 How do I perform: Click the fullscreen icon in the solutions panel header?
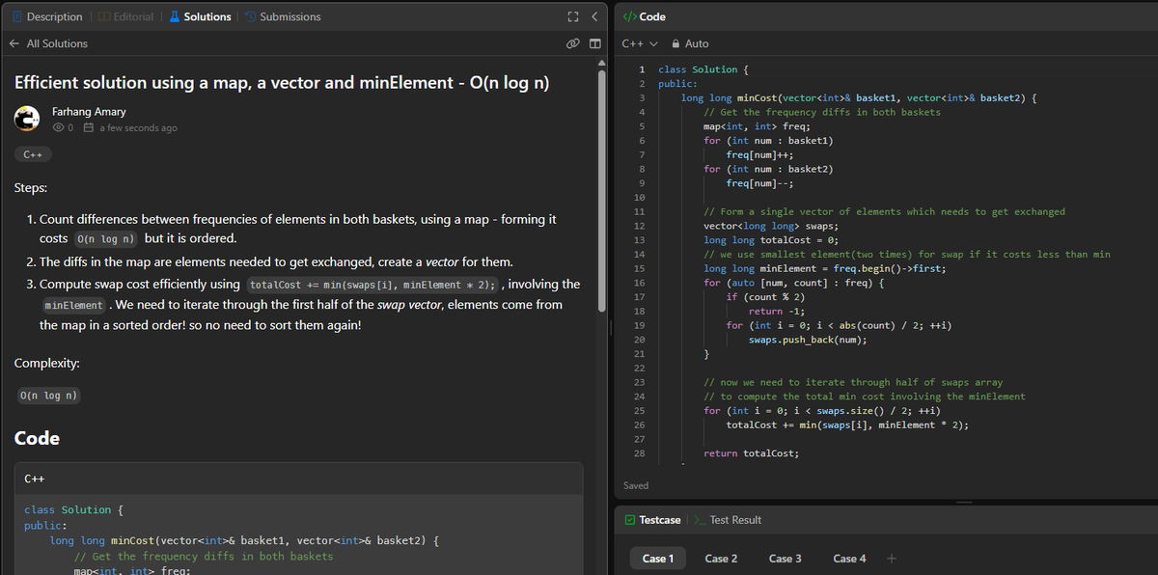coord(575,16)
